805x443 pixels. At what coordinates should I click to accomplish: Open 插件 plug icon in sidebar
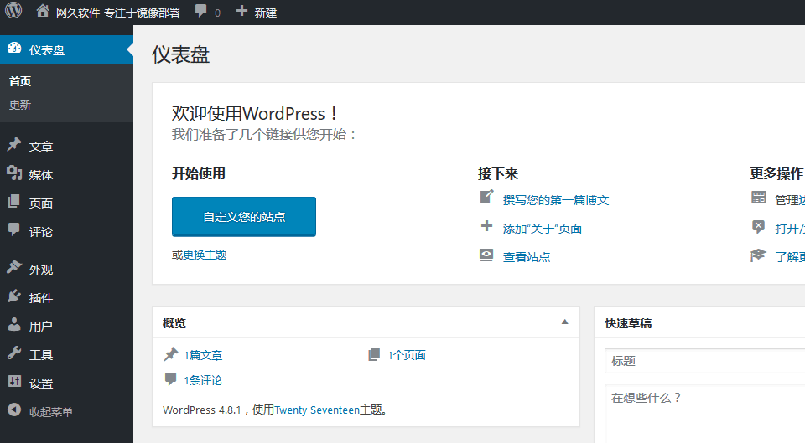click(14, 297)
